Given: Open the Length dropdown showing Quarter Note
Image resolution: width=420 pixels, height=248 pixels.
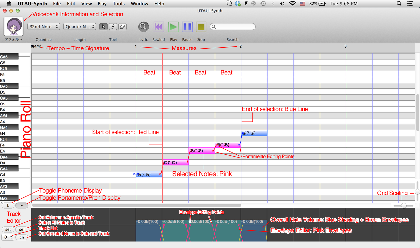Looking at the screenshot, I should [x=79, y=27].
